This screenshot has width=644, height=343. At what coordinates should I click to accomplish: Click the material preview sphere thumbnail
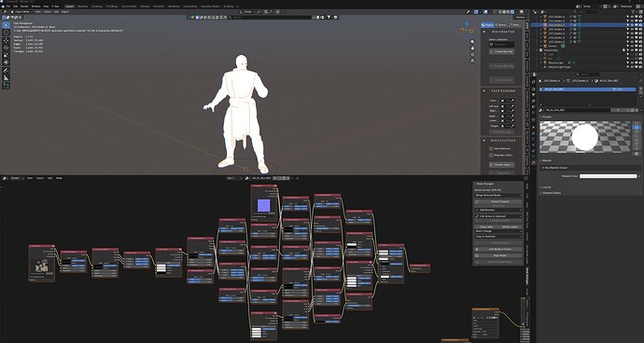click(x=585, y=137)
